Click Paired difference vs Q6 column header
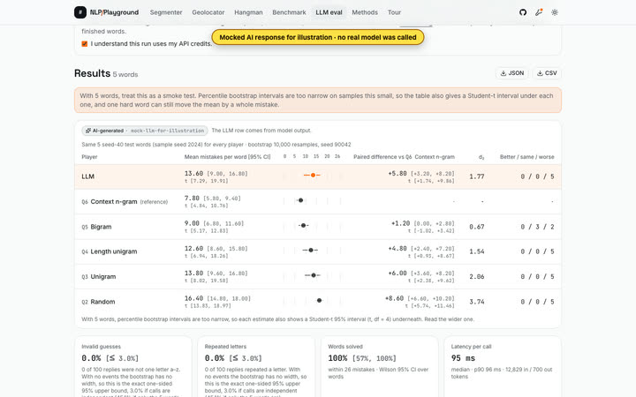The height and width of the screenshot is (397, 636). [x=404, y=157]
